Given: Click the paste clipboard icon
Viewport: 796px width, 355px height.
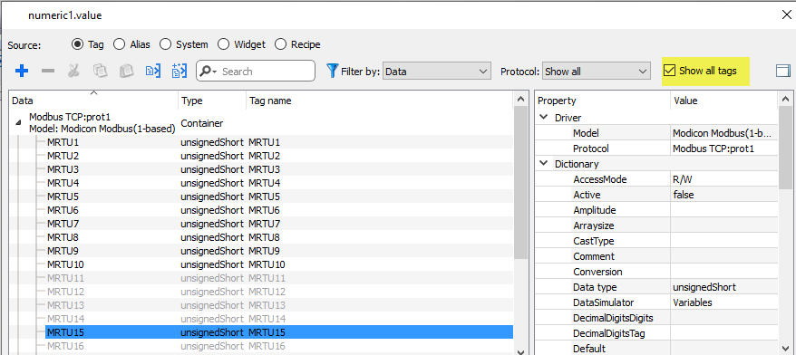Looking at the screenshot, I should (x=126, y=71).
